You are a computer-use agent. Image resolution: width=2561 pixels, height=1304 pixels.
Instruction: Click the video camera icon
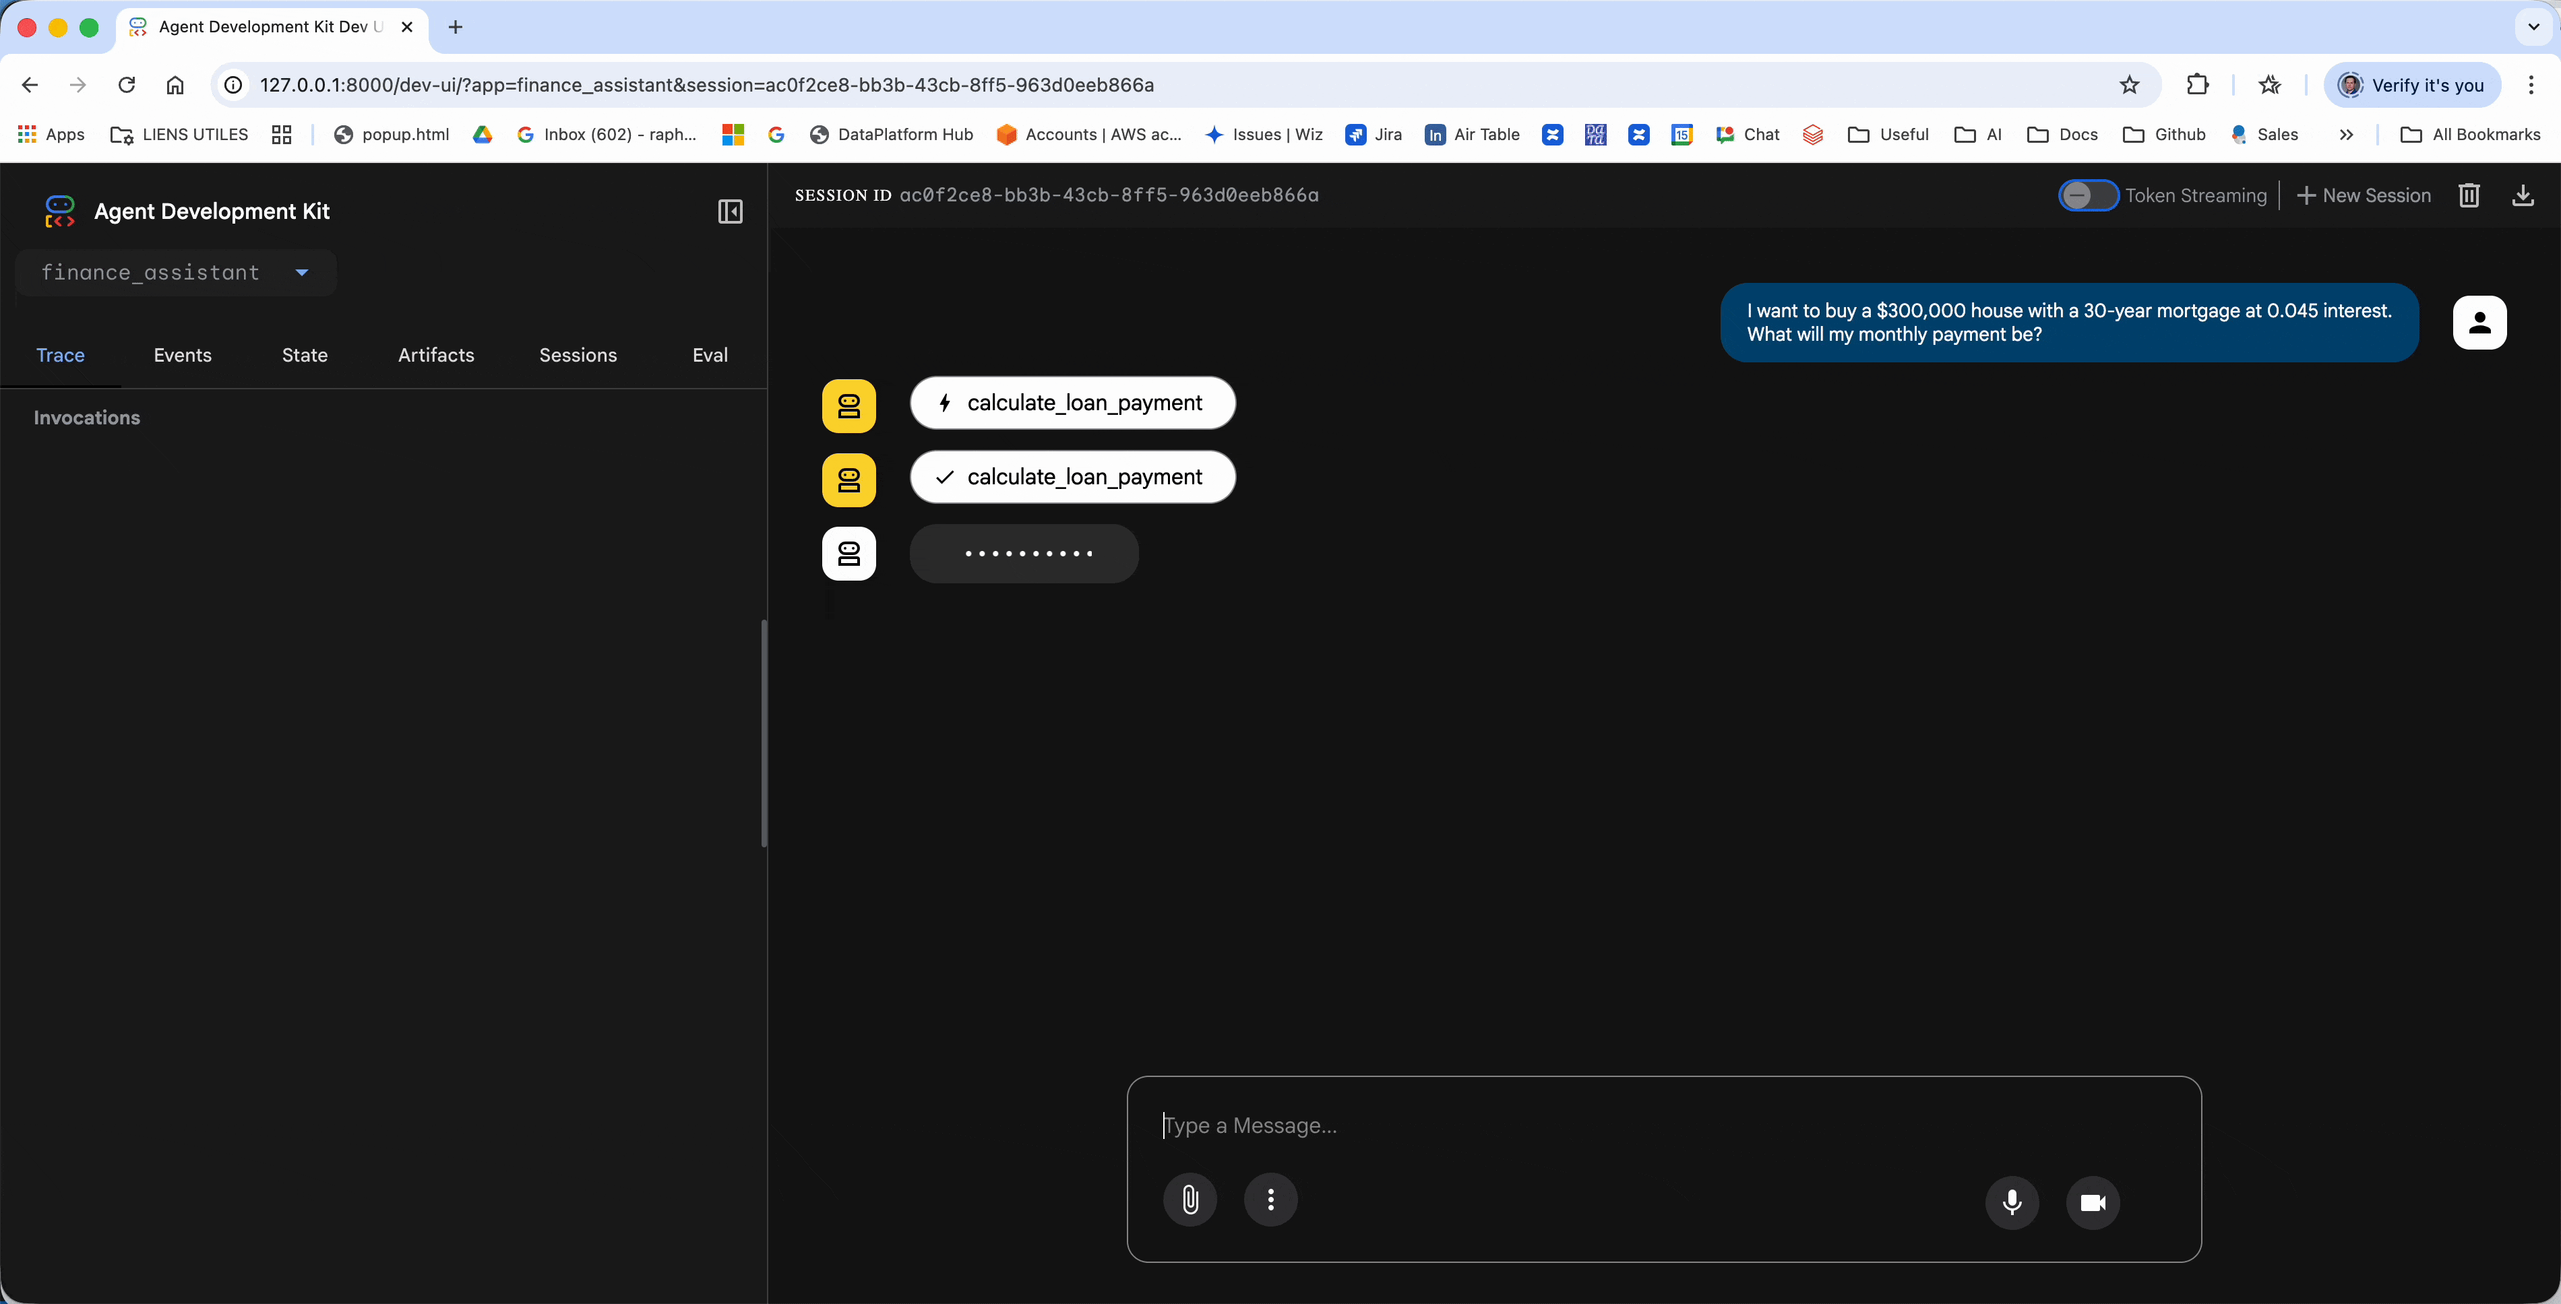2093,1202
